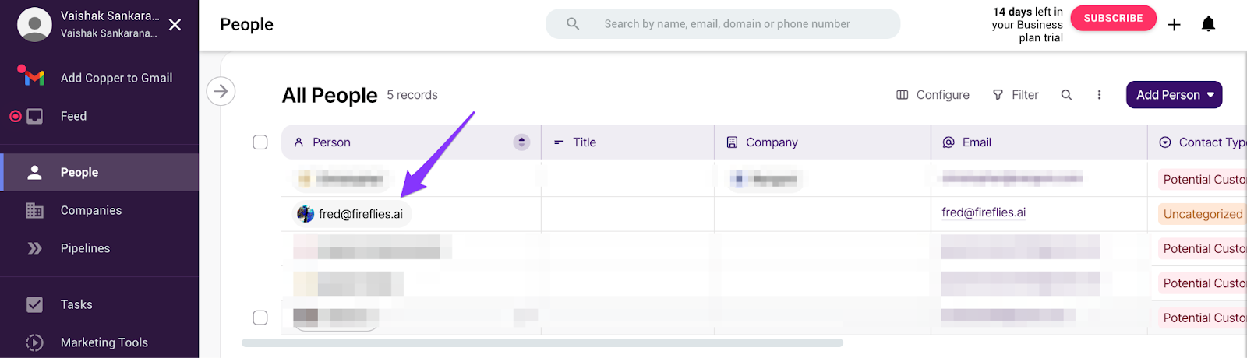This screenshot has width=1247, height=358.
Task: Open the Add Person dropdown arrow
Action: [x=1210, y=95]
